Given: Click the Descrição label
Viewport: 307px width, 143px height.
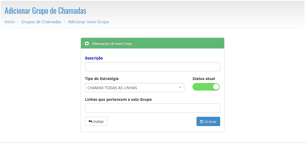Looking at the screenshot, I should click(x=94, y=58).
